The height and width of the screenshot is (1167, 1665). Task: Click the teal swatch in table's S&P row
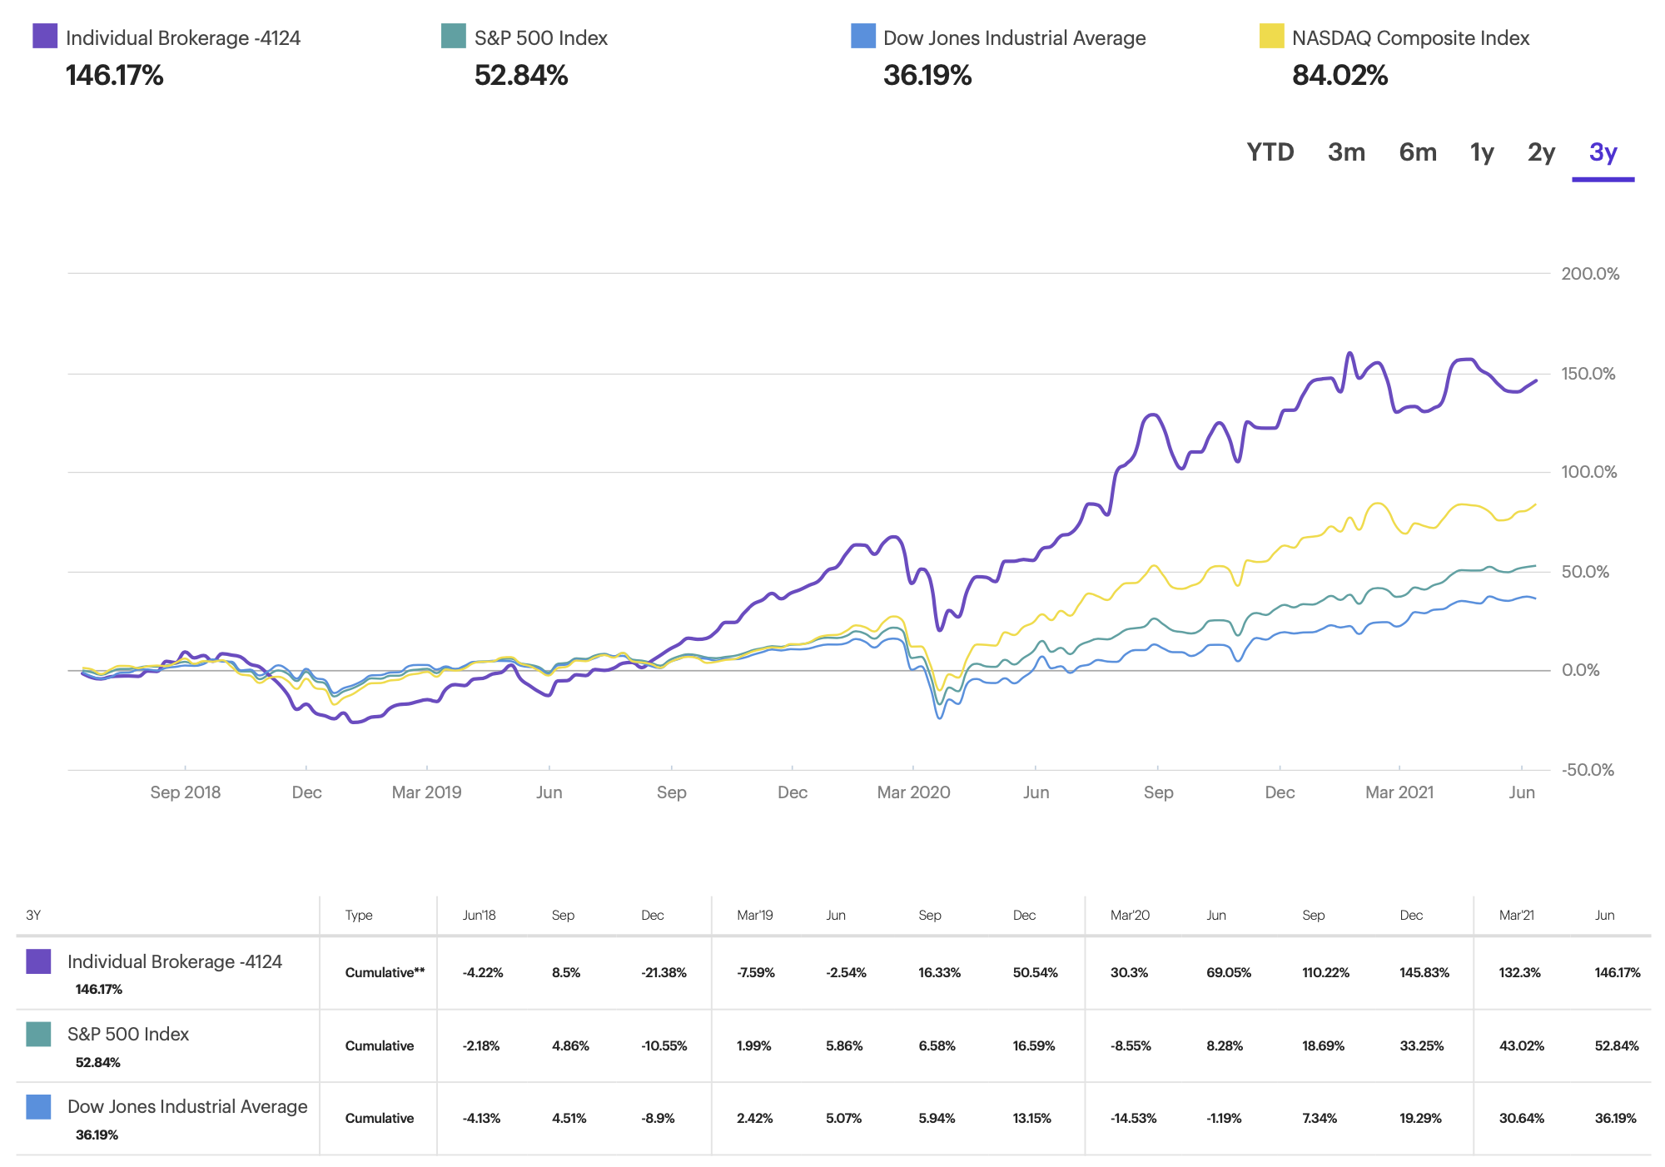[x=38, y=1034]
